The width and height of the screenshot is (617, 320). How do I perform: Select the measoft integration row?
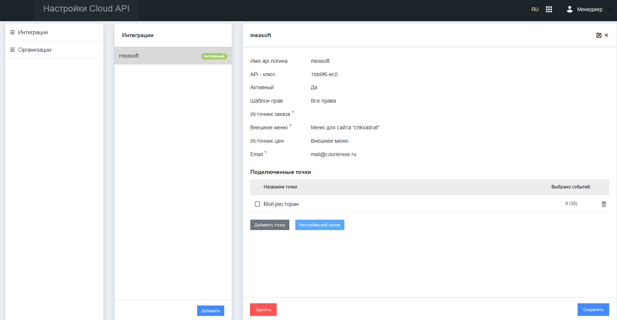point(173,56)
